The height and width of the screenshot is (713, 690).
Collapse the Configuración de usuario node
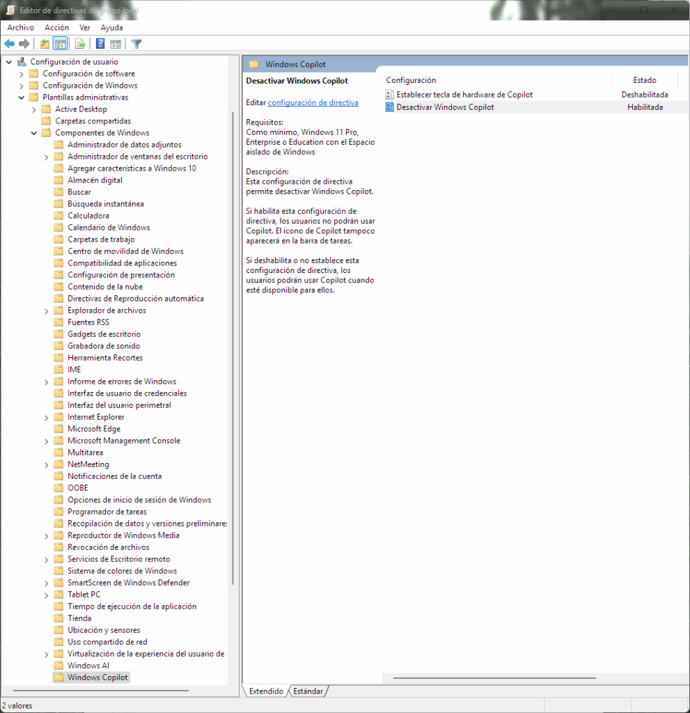point(9,62)
